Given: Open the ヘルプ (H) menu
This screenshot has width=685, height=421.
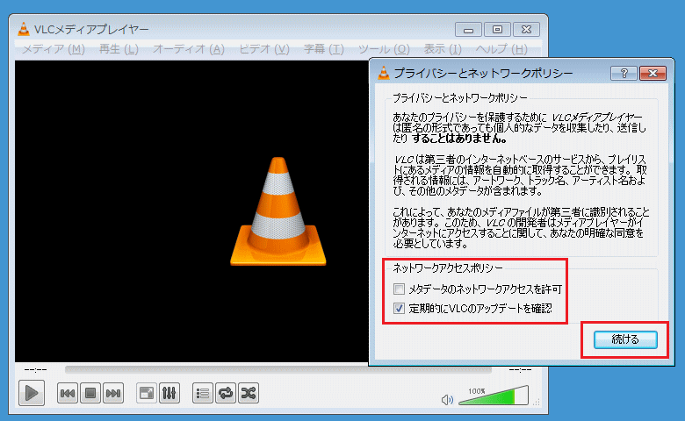Looking at the screenshot, I should coord(501,49).
